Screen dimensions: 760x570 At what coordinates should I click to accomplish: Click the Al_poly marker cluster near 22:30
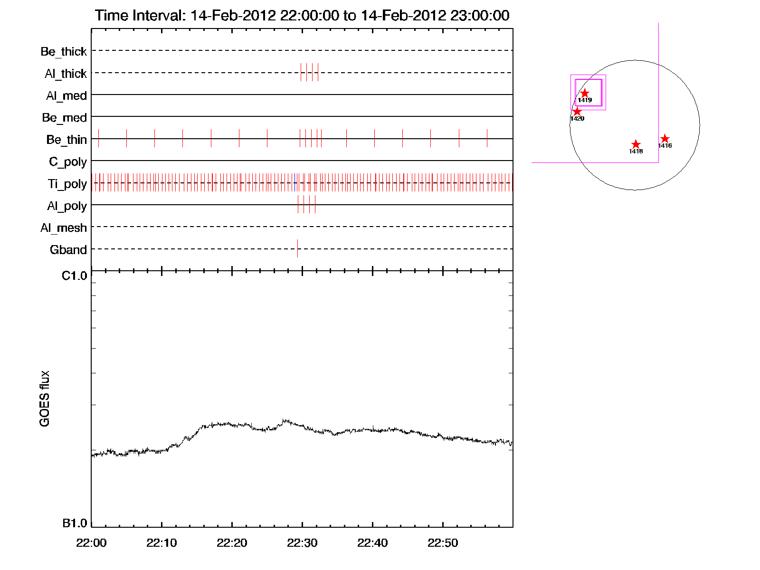[x=306, y=204]
